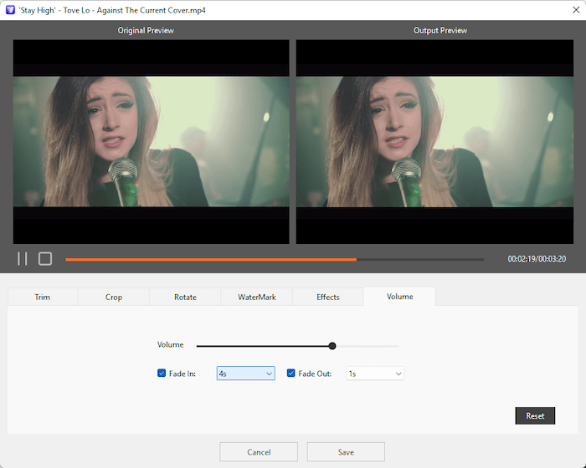
Task: Uncheck the Fade In checkbox
Action: (162, 374)
